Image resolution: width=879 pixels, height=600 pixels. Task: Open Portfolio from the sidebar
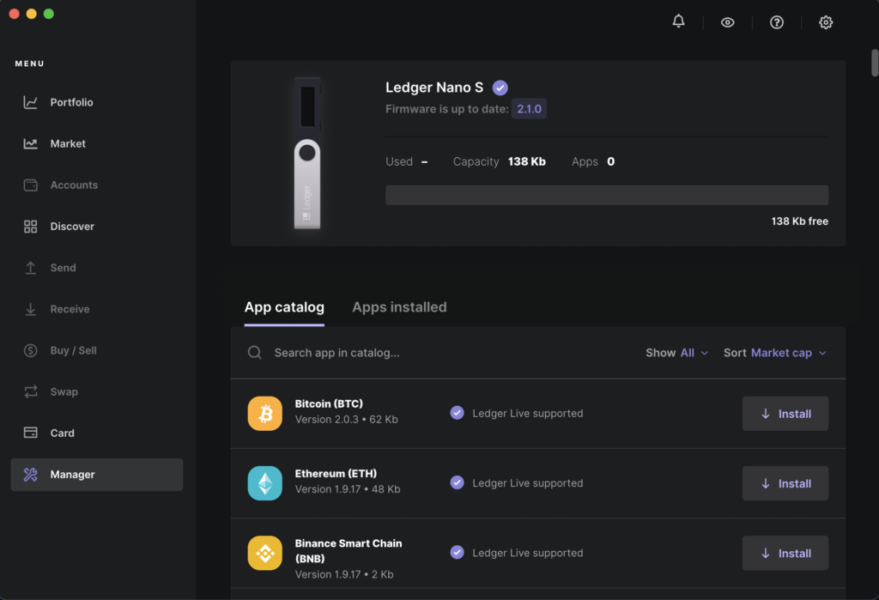[x=71, y=102]
